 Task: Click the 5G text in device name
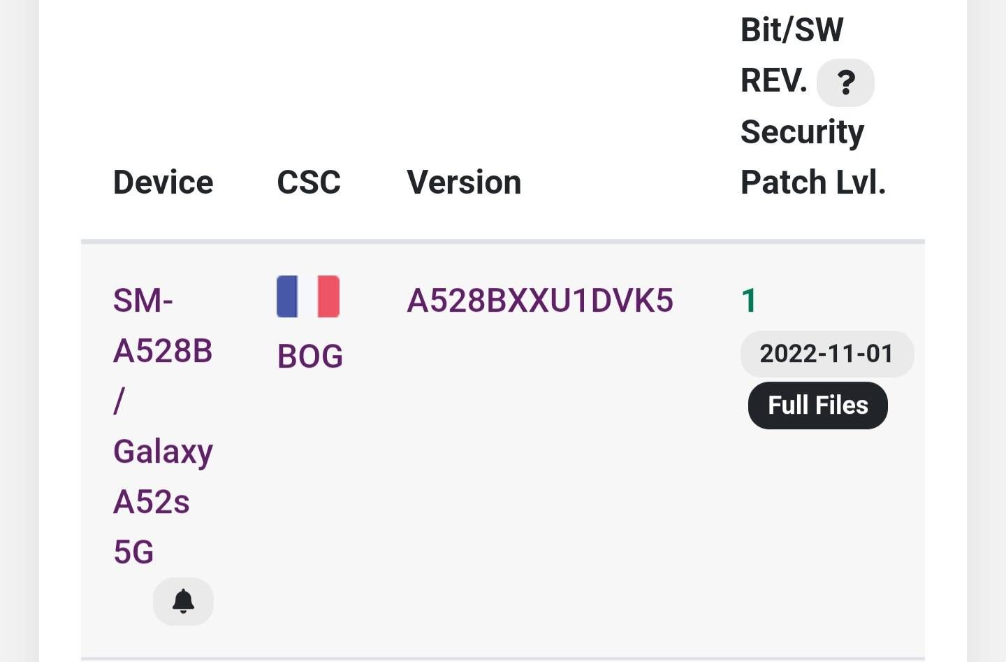pos(133,552)
